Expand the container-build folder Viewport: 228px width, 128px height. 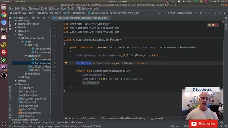(16, 24)
